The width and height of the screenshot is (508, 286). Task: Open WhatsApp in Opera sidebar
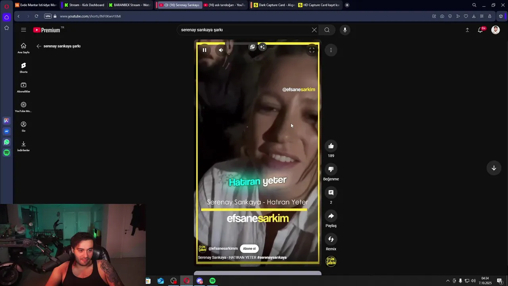pos(6,142)
